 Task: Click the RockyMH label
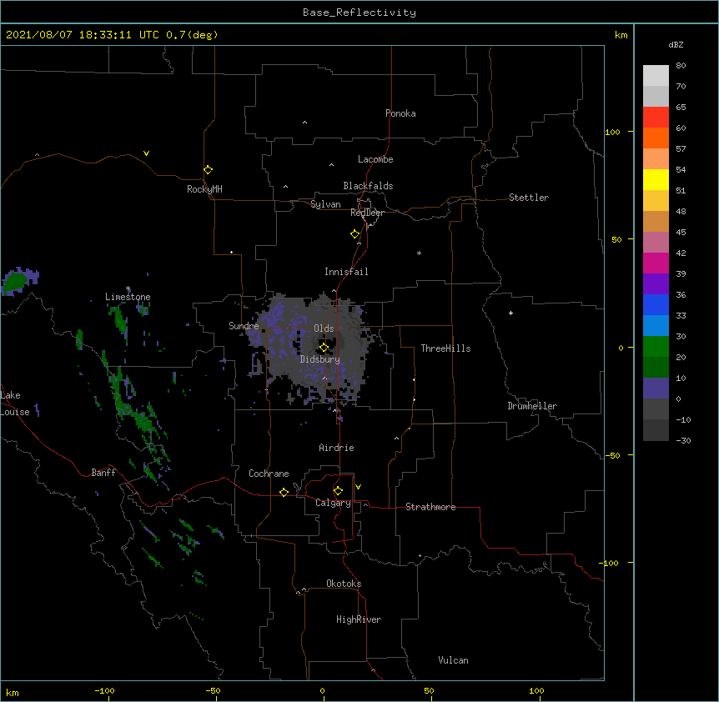(x=204, y=189)
